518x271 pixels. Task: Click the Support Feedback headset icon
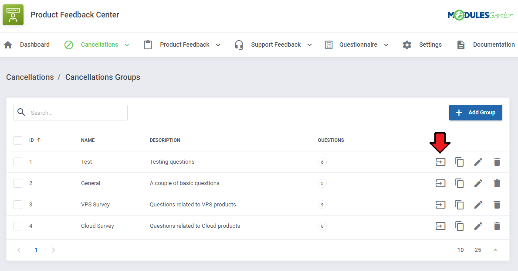pyautogui.click(x=239, y=45)
